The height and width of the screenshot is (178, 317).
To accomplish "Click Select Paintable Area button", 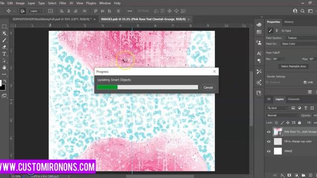I will [293, 66].
